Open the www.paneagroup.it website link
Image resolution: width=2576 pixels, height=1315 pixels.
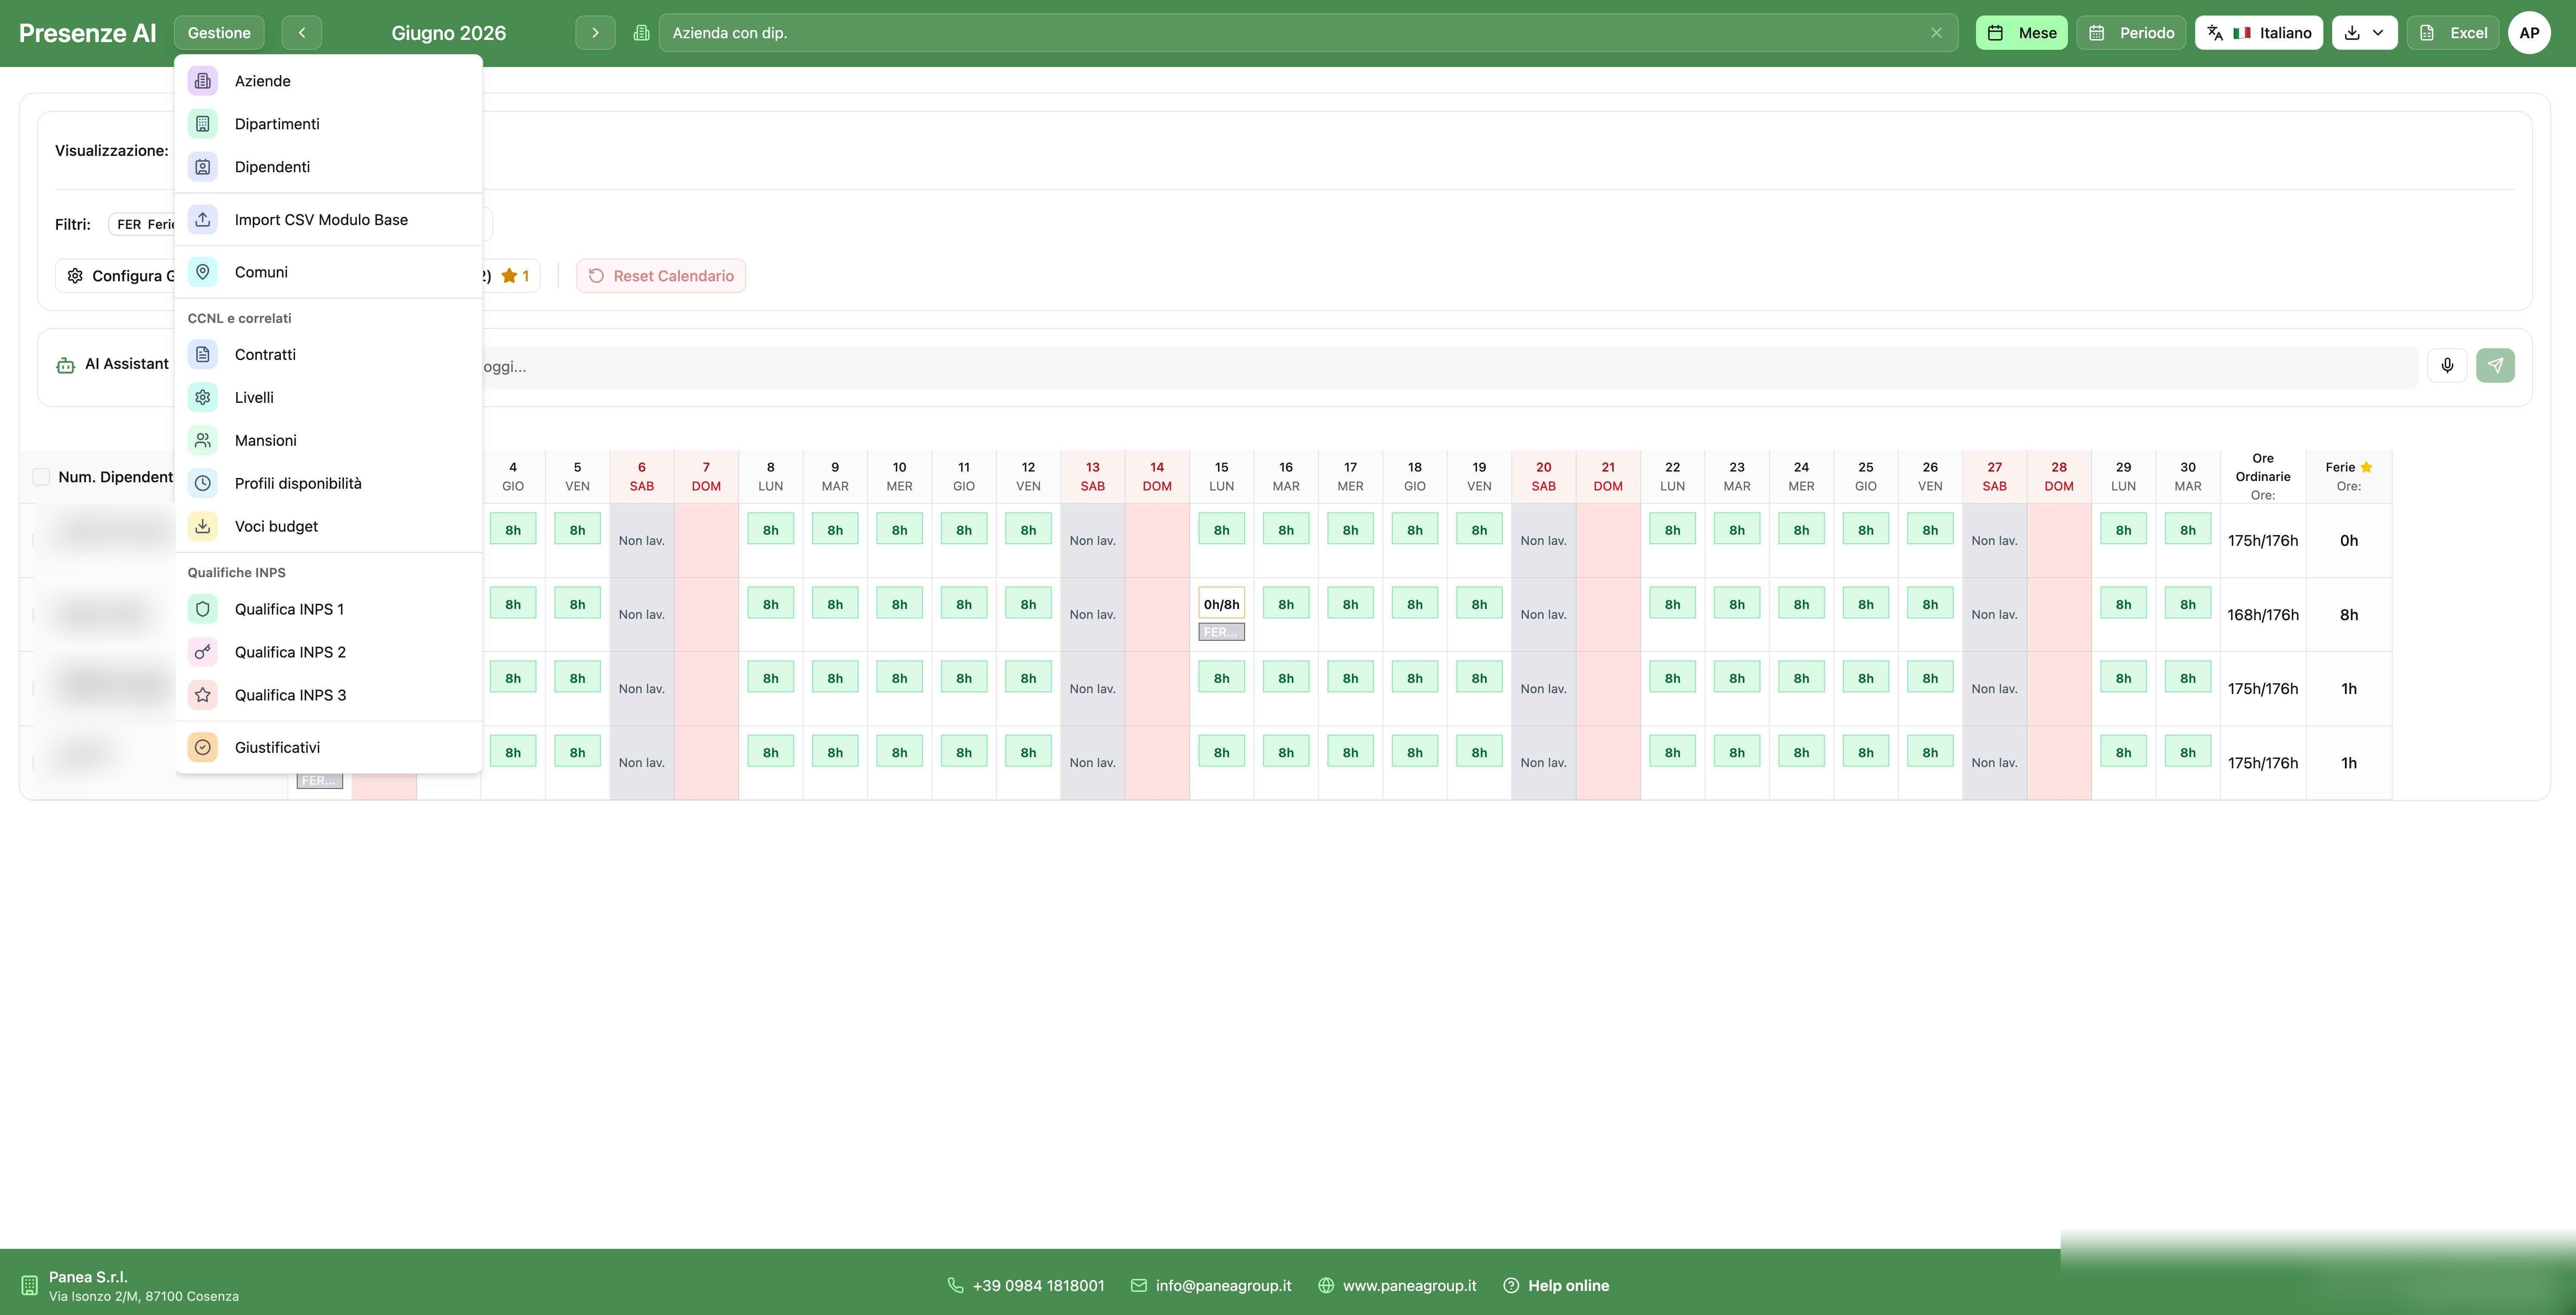tap(1409, 1286)
